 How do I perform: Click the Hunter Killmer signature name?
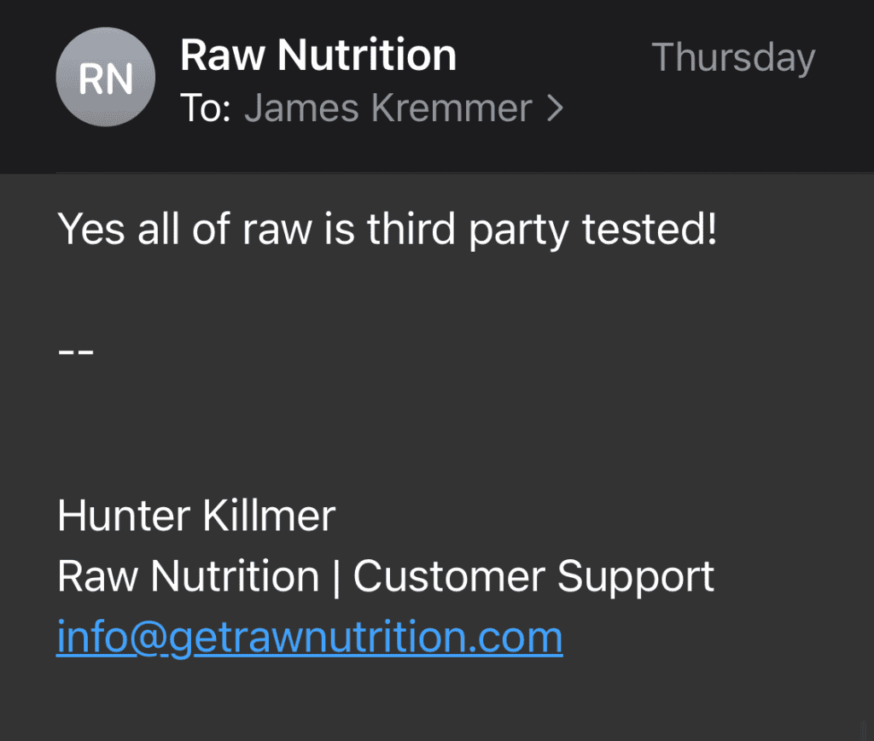point(196,516)
